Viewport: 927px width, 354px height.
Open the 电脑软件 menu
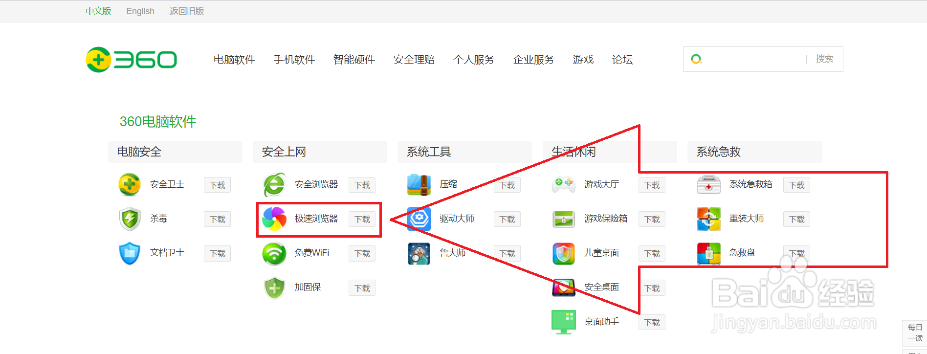click(234, 60)
